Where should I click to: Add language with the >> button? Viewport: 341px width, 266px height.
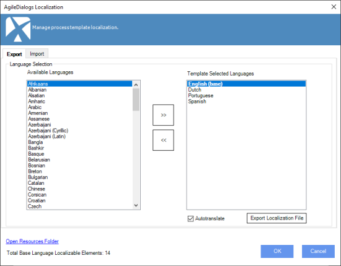[163, 115]
